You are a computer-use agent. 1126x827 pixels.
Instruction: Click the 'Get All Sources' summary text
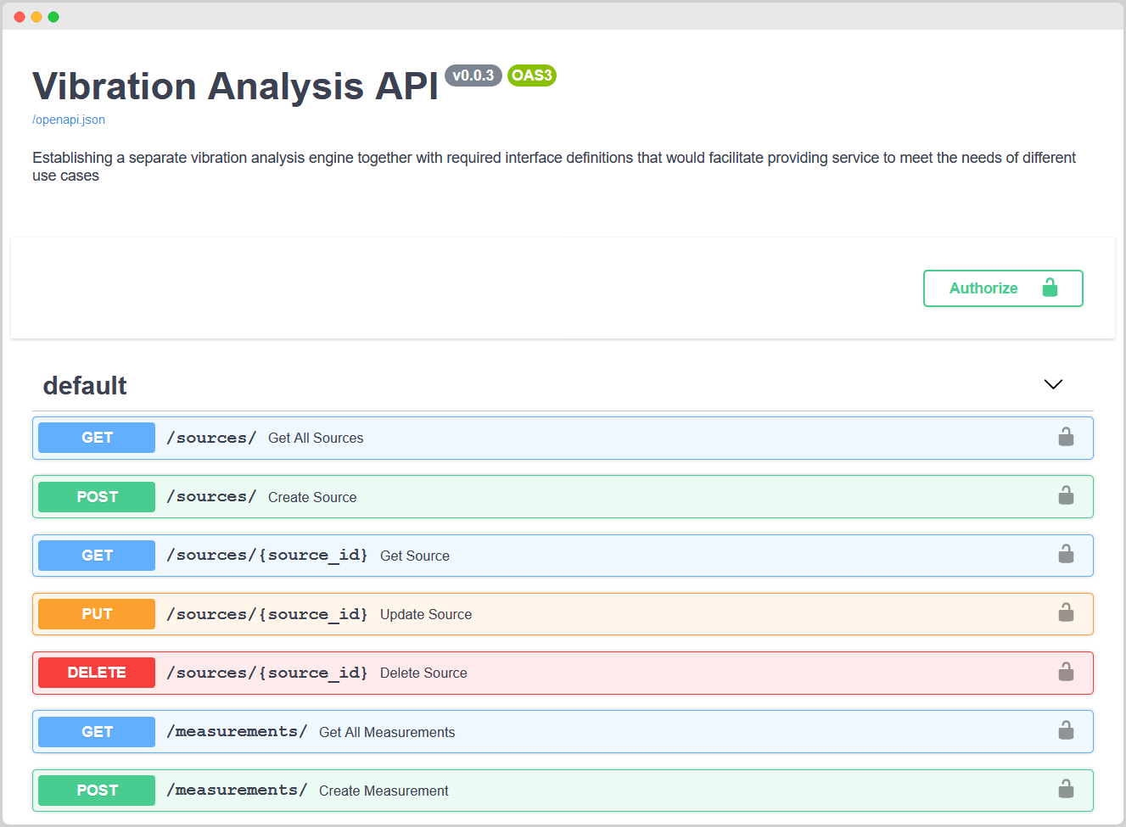click(316, 438)
